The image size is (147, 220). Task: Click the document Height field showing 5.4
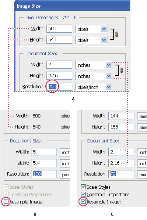pos(44,163)
